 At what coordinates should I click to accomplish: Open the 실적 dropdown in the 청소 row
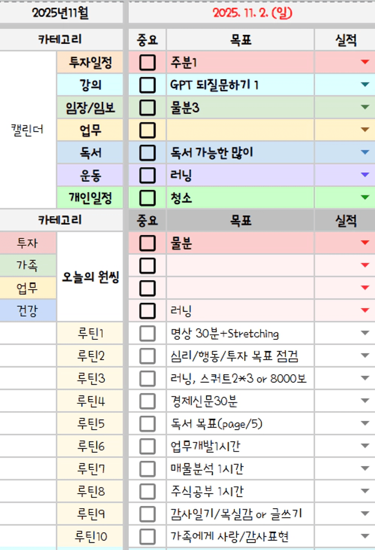[x=365, y=198]
